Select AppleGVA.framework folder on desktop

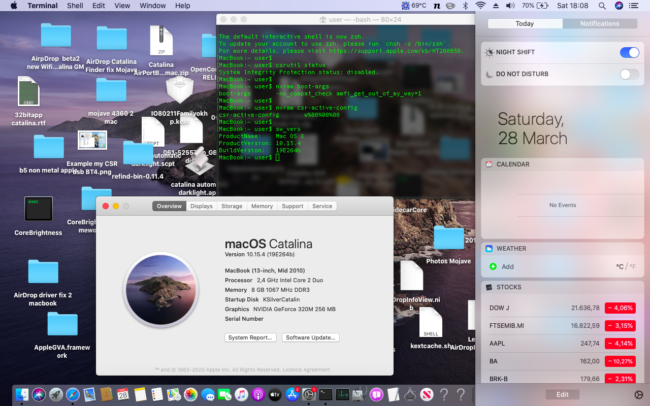coord(62,325)
